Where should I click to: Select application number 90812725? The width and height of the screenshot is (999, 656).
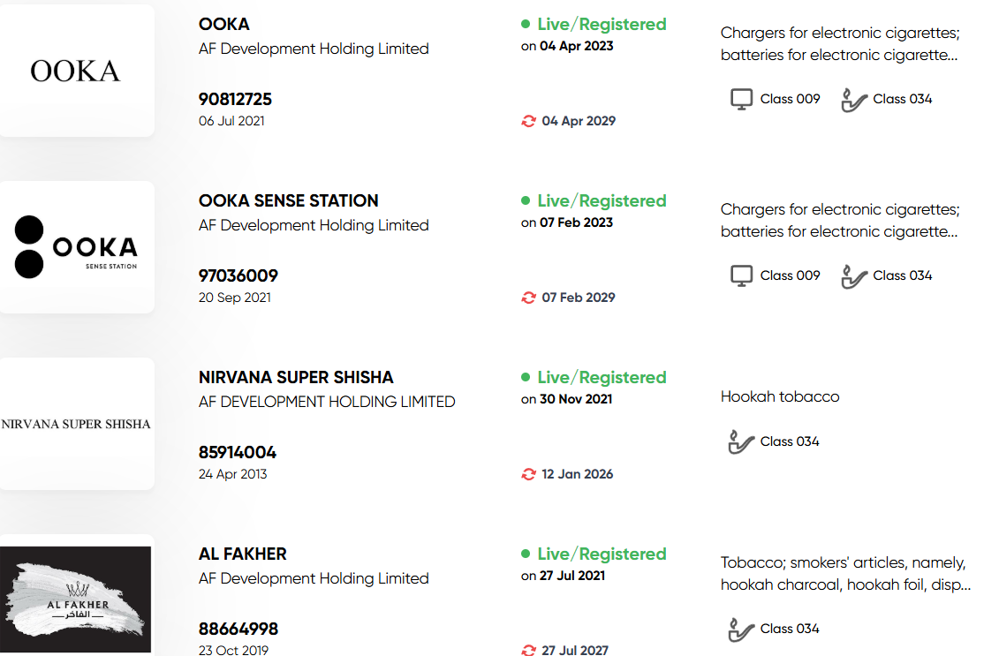click(x=235, y=100)
